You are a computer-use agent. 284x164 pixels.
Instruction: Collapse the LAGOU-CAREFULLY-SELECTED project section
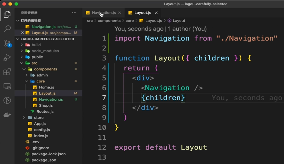click(x=18, y=39)
